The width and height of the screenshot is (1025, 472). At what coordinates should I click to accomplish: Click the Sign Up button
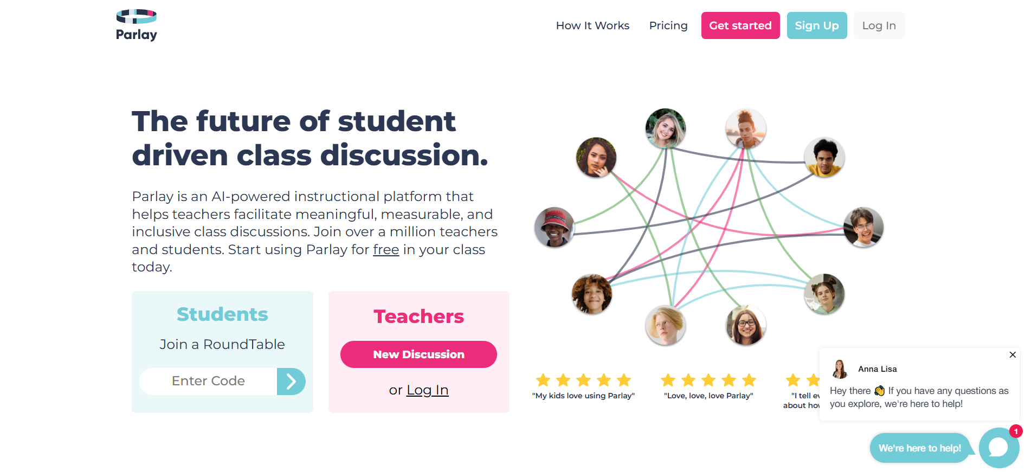(x=816, y=25)
